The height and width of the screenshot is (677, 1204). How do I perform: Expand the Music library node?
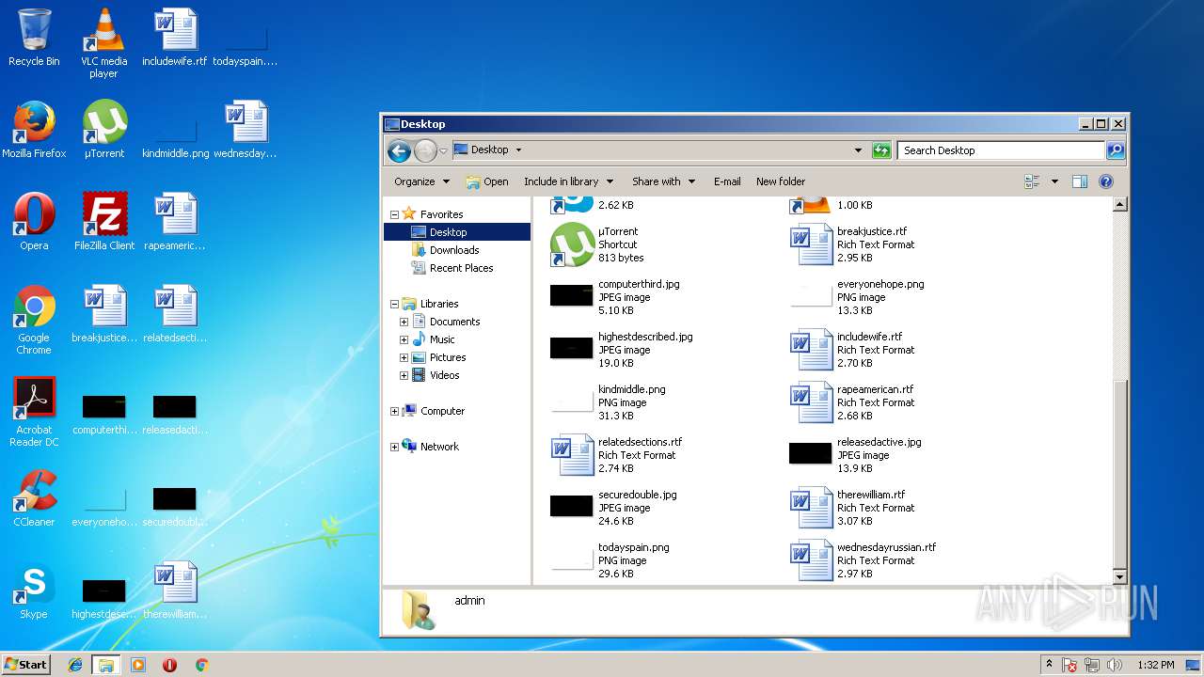(404, 339)
